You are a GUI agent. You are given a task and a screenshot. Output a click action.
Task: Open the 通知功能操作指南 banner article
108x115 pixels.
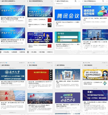click(95, 11)
